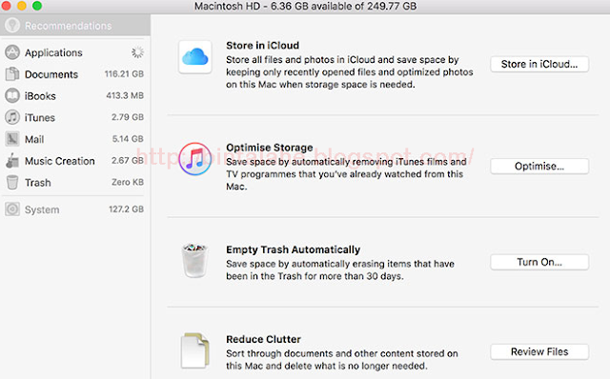Click the yellow minimize window button
610x379 pixels.
click(21, 6)
